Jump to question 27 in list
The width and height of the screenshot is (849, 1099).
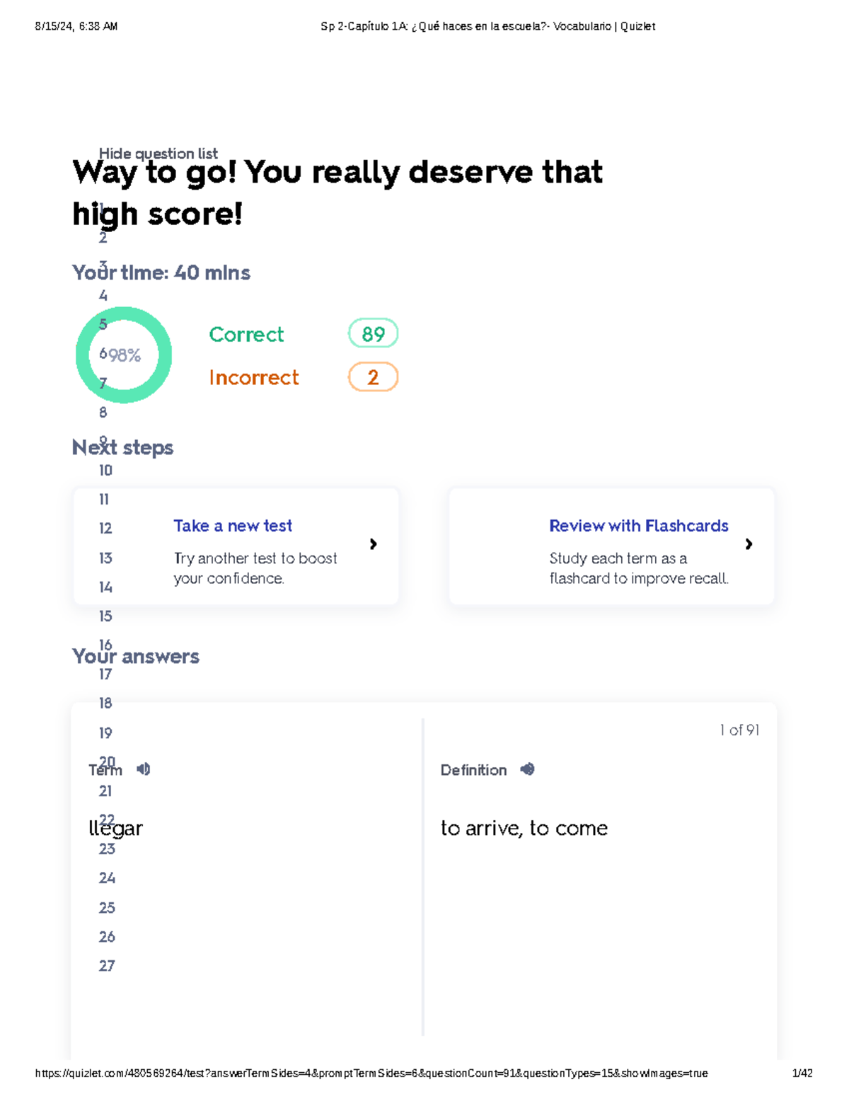pyautogui.click(x=107, y=966)
